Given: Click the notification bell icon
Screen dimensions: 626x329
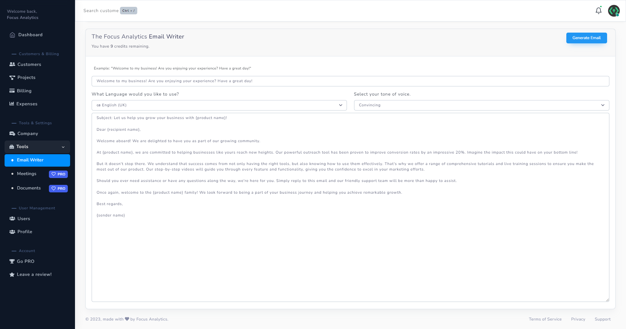Looking at the screenshot, I should tap(598, 11).
